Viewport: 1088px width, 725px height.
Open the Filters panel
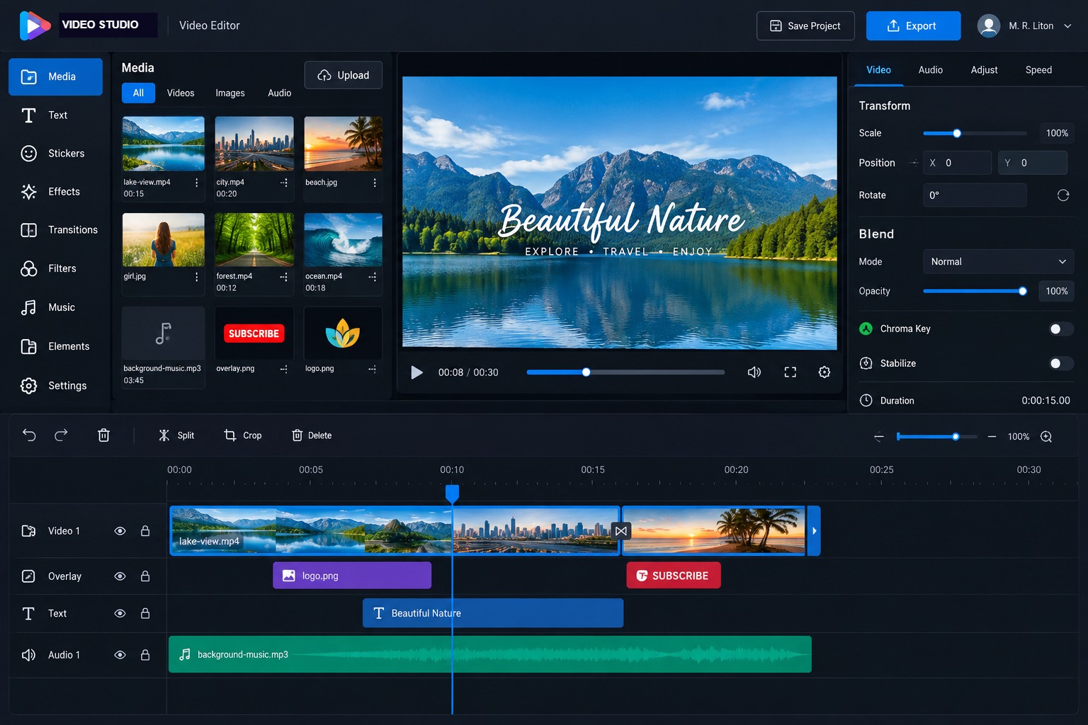pyautogui.click(x=55, y=269)
